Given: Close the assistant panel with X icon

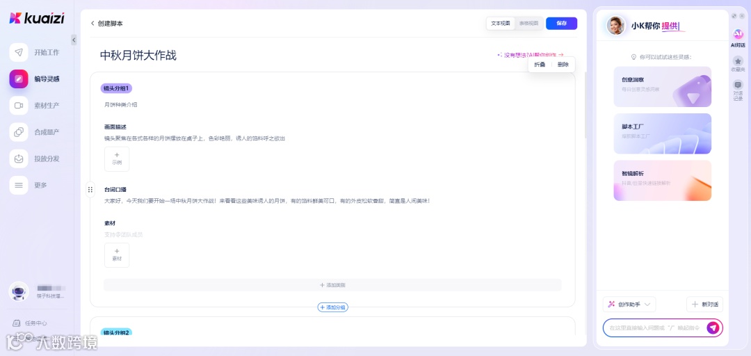Looking at the screenshot, I should [742, 16].
